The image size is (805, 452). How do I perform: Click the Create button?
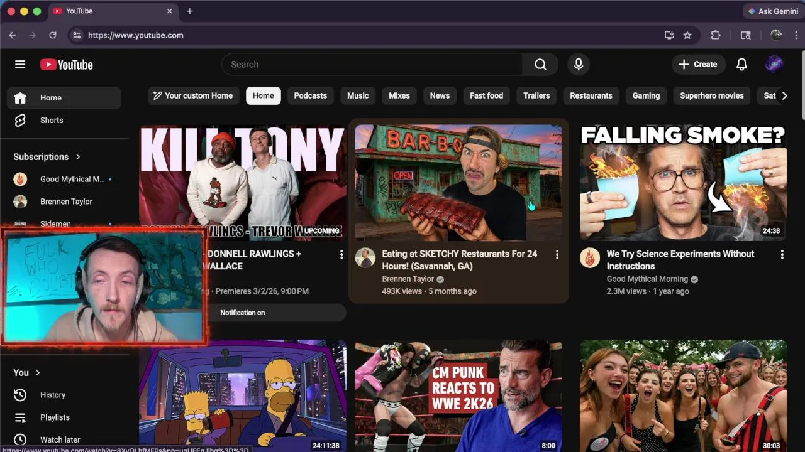click(x=698, y=64)
